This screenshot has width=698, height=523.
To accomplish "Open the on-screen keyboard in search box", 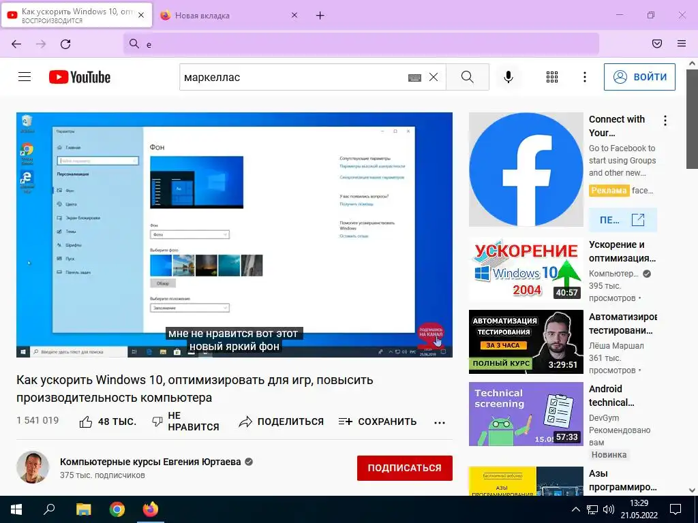I will (414, 78).
